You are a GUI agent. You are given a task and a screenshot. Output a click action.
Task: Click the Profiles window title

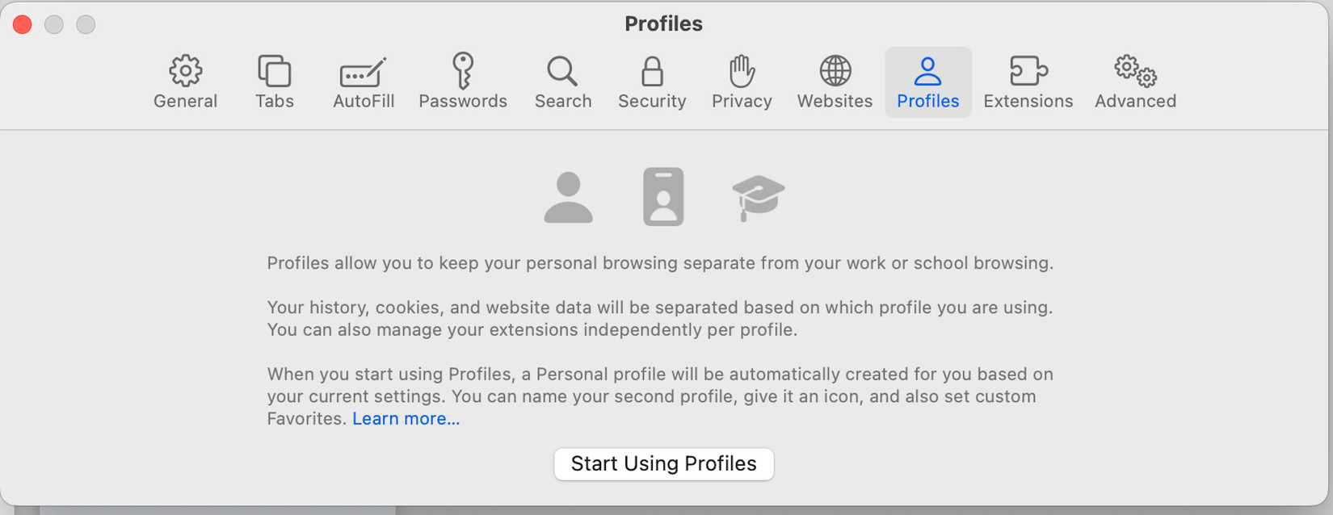click(663, 23)
